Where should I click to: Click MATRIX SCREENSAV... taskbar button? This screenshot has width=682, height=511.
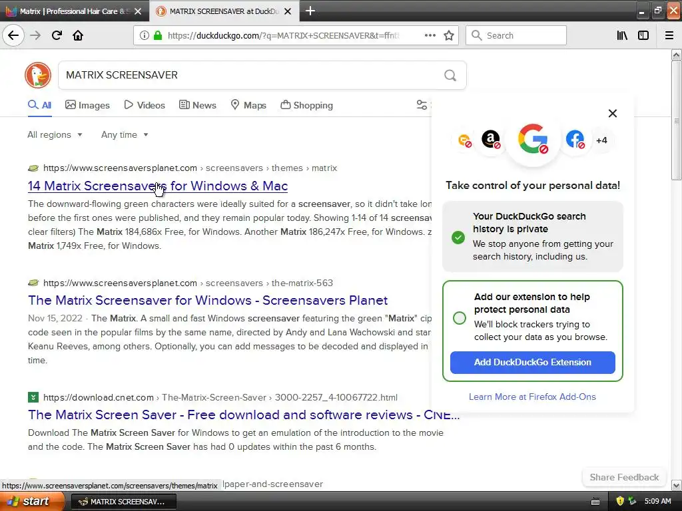click(x=123, y=502)
